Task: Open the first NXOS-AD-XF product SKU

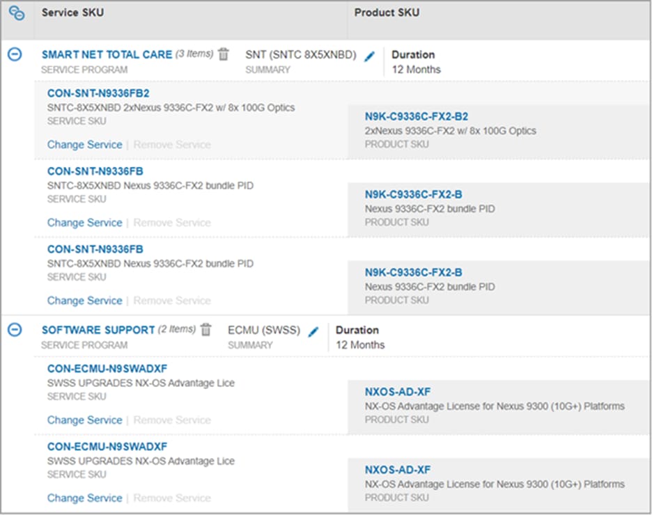Action: 398,392
